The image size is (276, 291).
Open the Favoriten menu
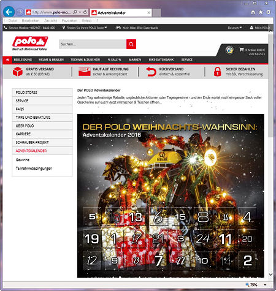pos(69,21)
